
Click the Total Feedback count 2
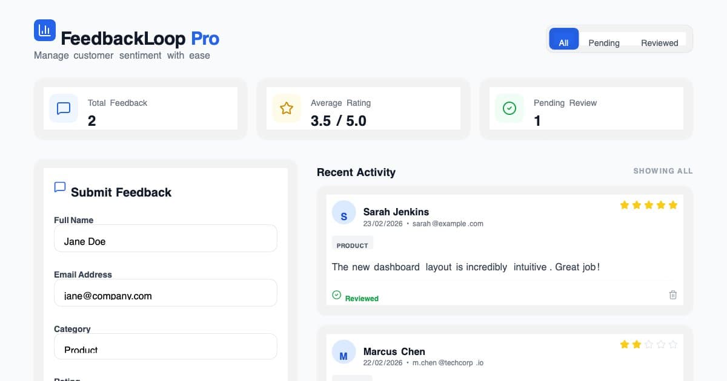[x=92, y=121]
